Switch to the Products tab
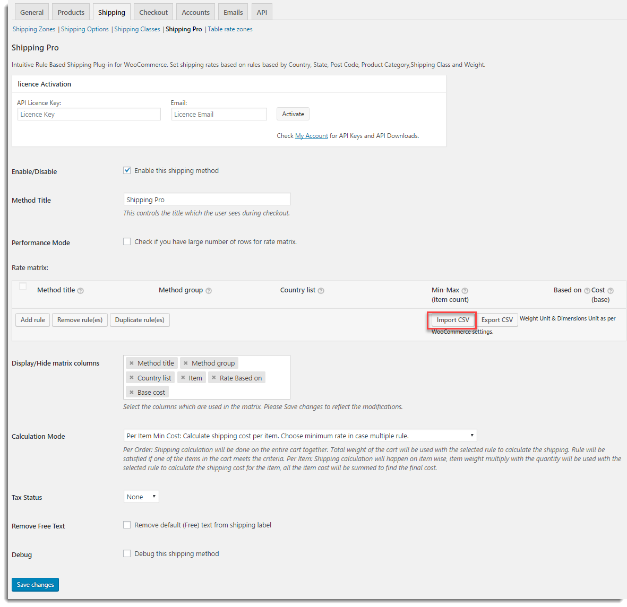 [71, 12]
